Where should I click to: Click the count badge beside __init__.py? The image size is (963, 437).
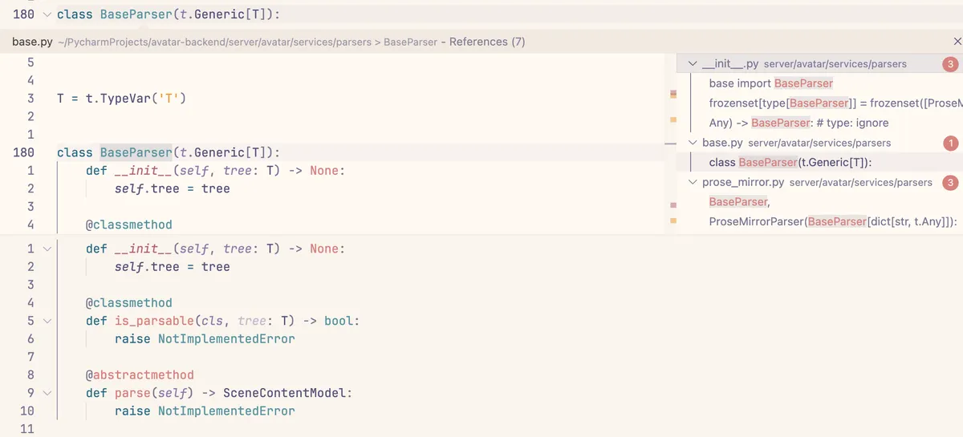[950, 63]
